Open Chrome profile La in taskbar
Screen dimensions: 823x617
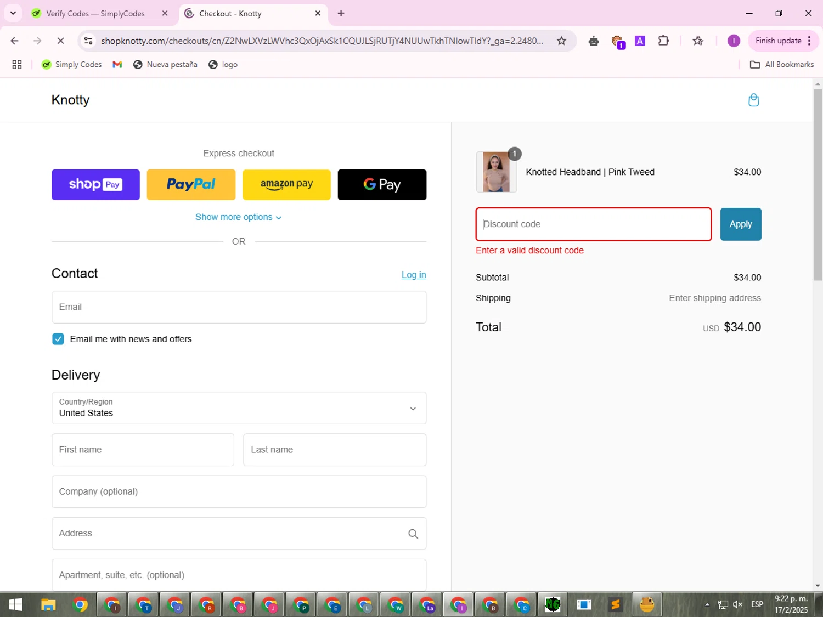427,604
